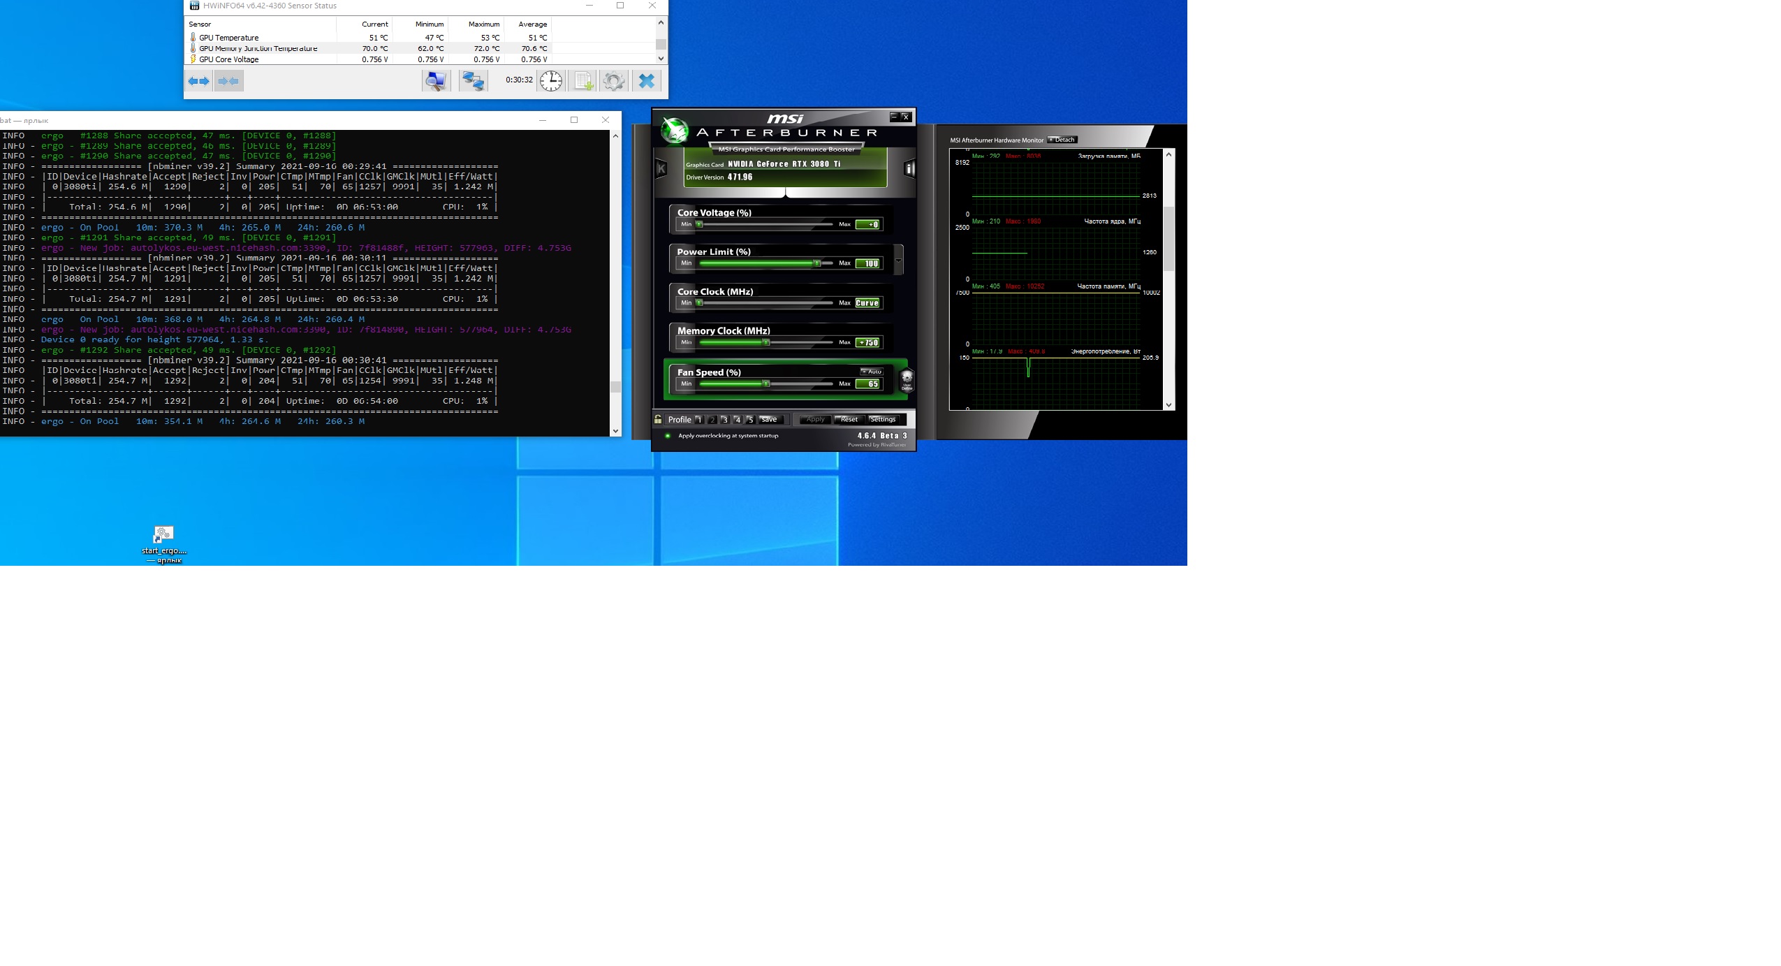The height and width of the screenshot is (966, 1781).
Task: Open Afterburner info i side button
Action: coord(909,168)
